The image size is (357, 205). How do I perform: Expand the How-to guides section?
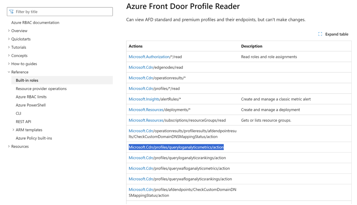coord(9,64)
